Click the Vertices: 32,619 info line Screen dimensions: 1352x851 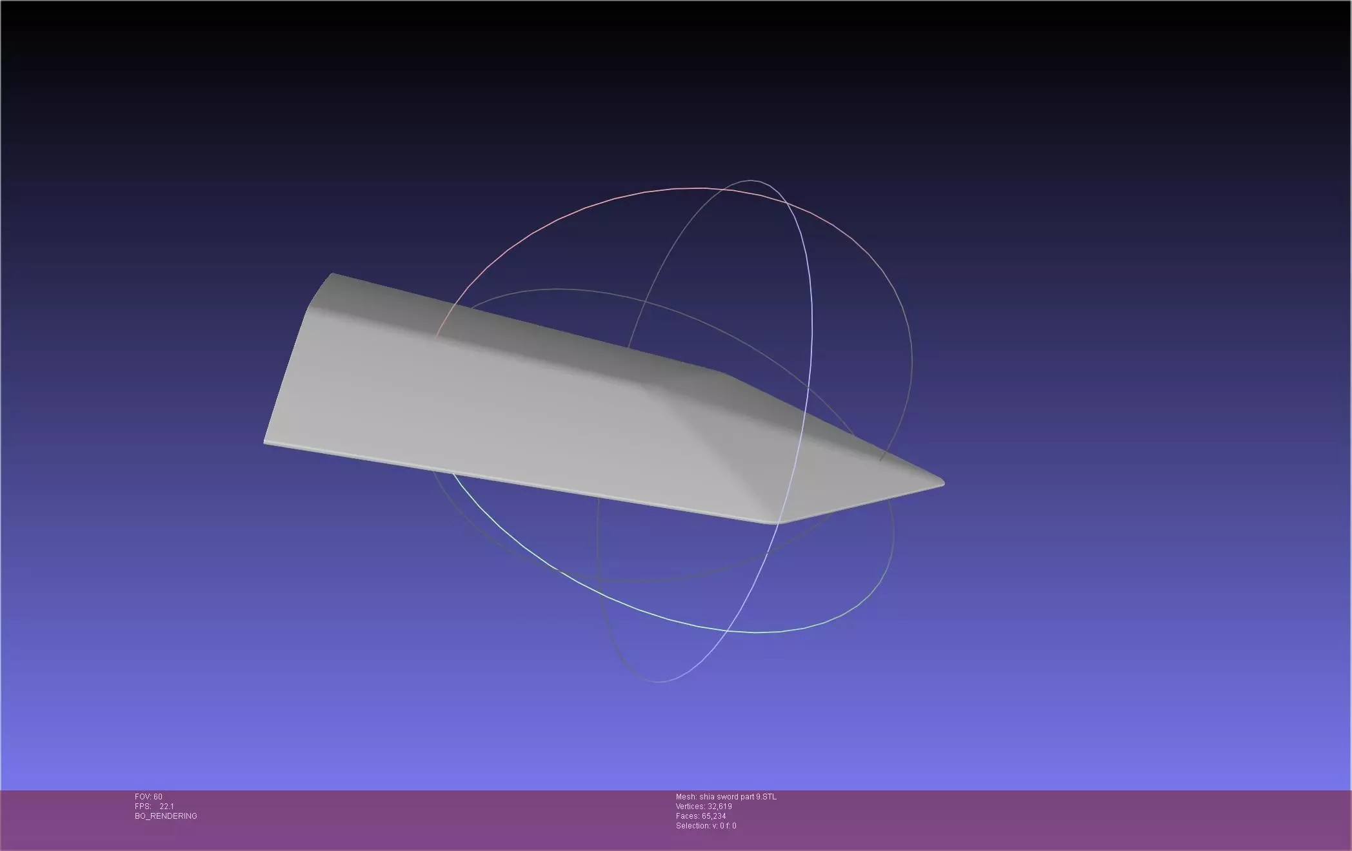click(703, 807)
